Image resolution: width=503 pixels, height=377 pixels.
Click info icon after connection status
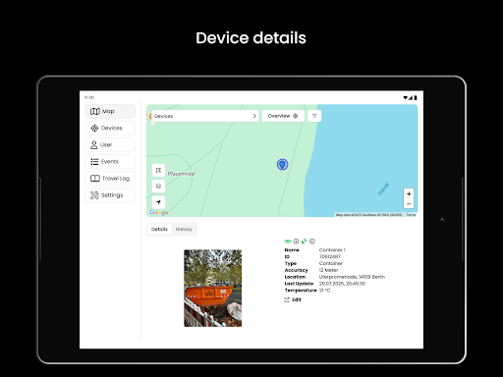tap(312, 242)
